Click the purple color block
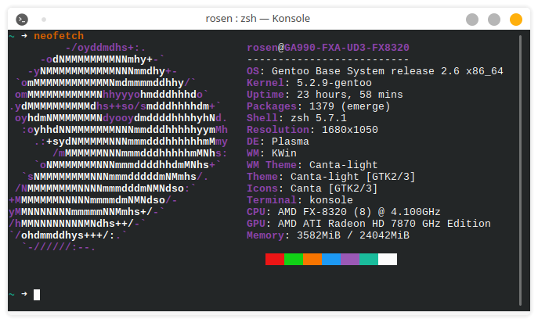 point(350,260)
